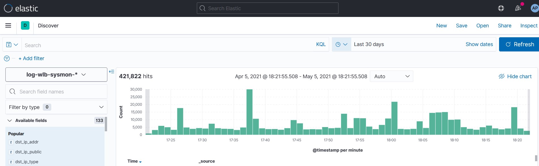Click Open in the top menu

pyautogui.click(x=483, y=26)
